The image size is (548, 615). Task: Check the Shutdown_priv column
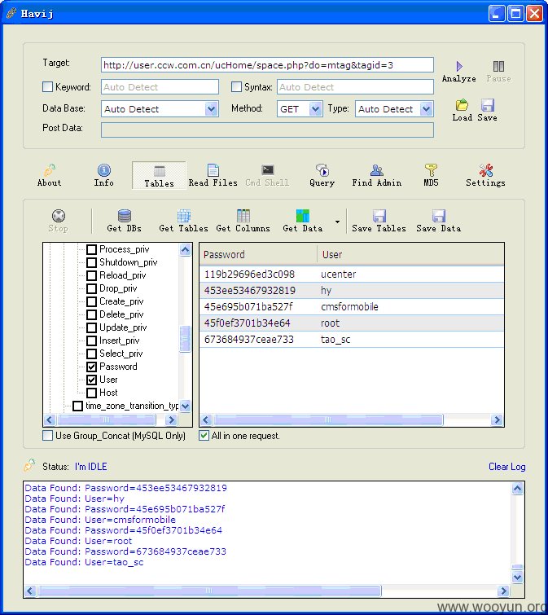pyautogui.click(x=91, y=262)
